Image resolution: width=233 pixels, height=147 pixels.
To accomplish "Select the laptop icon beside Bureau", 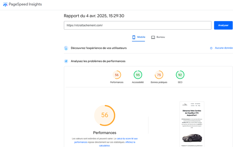I will [153, 37].
